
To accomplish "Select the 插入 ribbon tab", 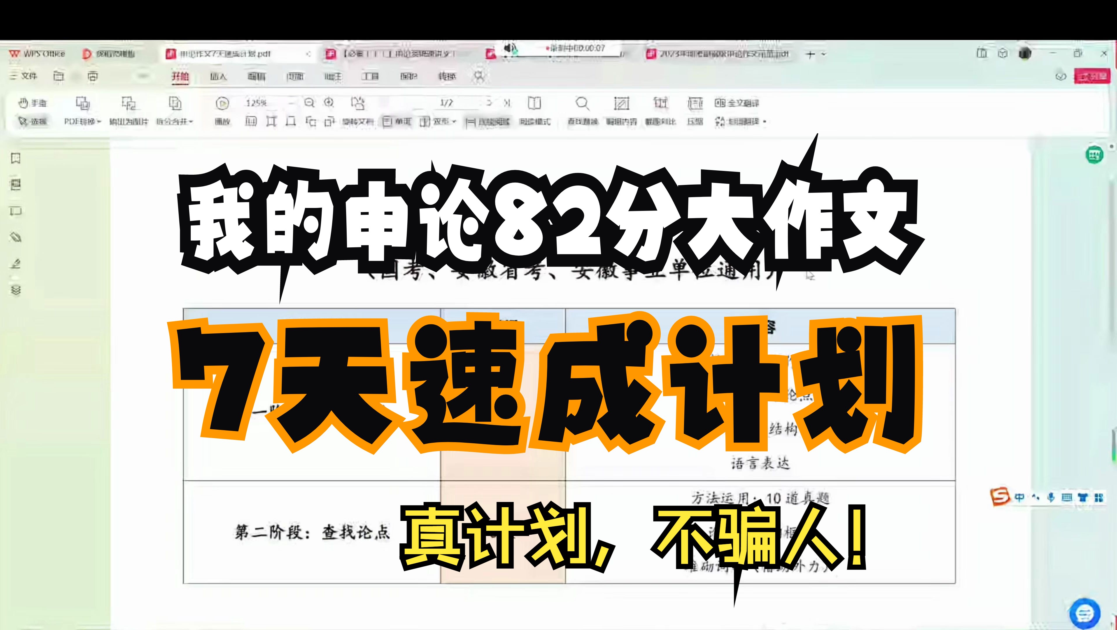I will point(219,77).
